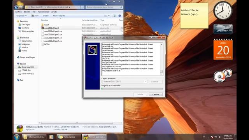249x140 pixels.
Task: Click the weather gadget
Action: click(223, 29)
